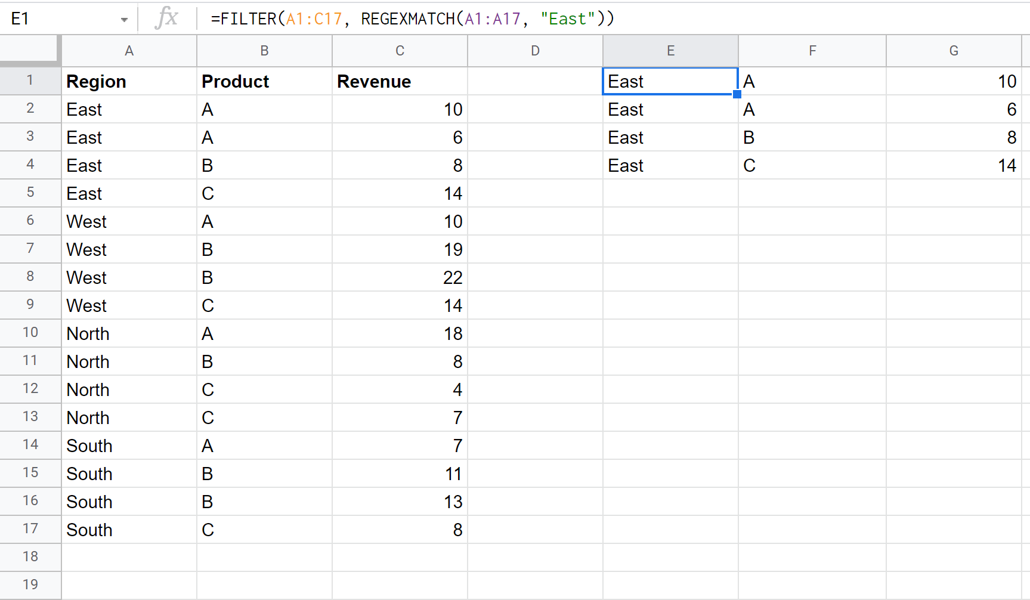Select row 1 header

30,81
